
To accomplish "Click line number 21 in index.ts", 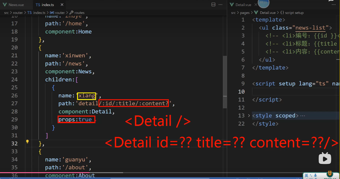I will click(x=14, y=55).
